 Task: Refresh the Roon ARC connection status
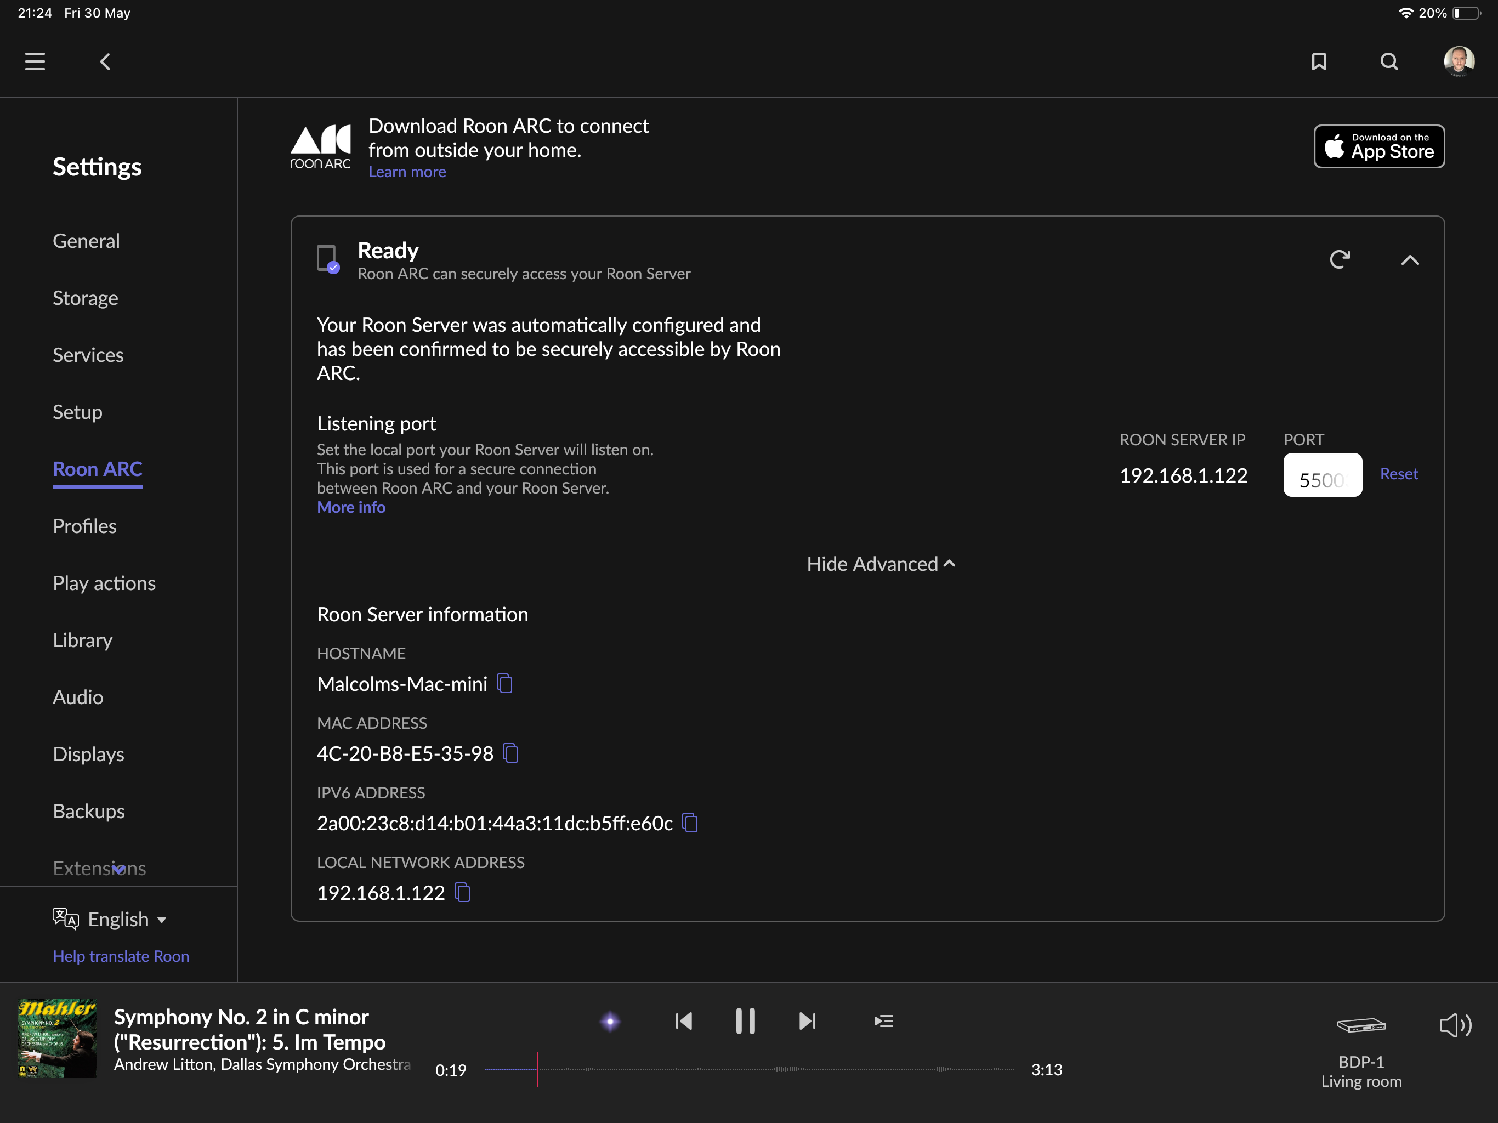pyautogui.click(x=1340, y=259)
